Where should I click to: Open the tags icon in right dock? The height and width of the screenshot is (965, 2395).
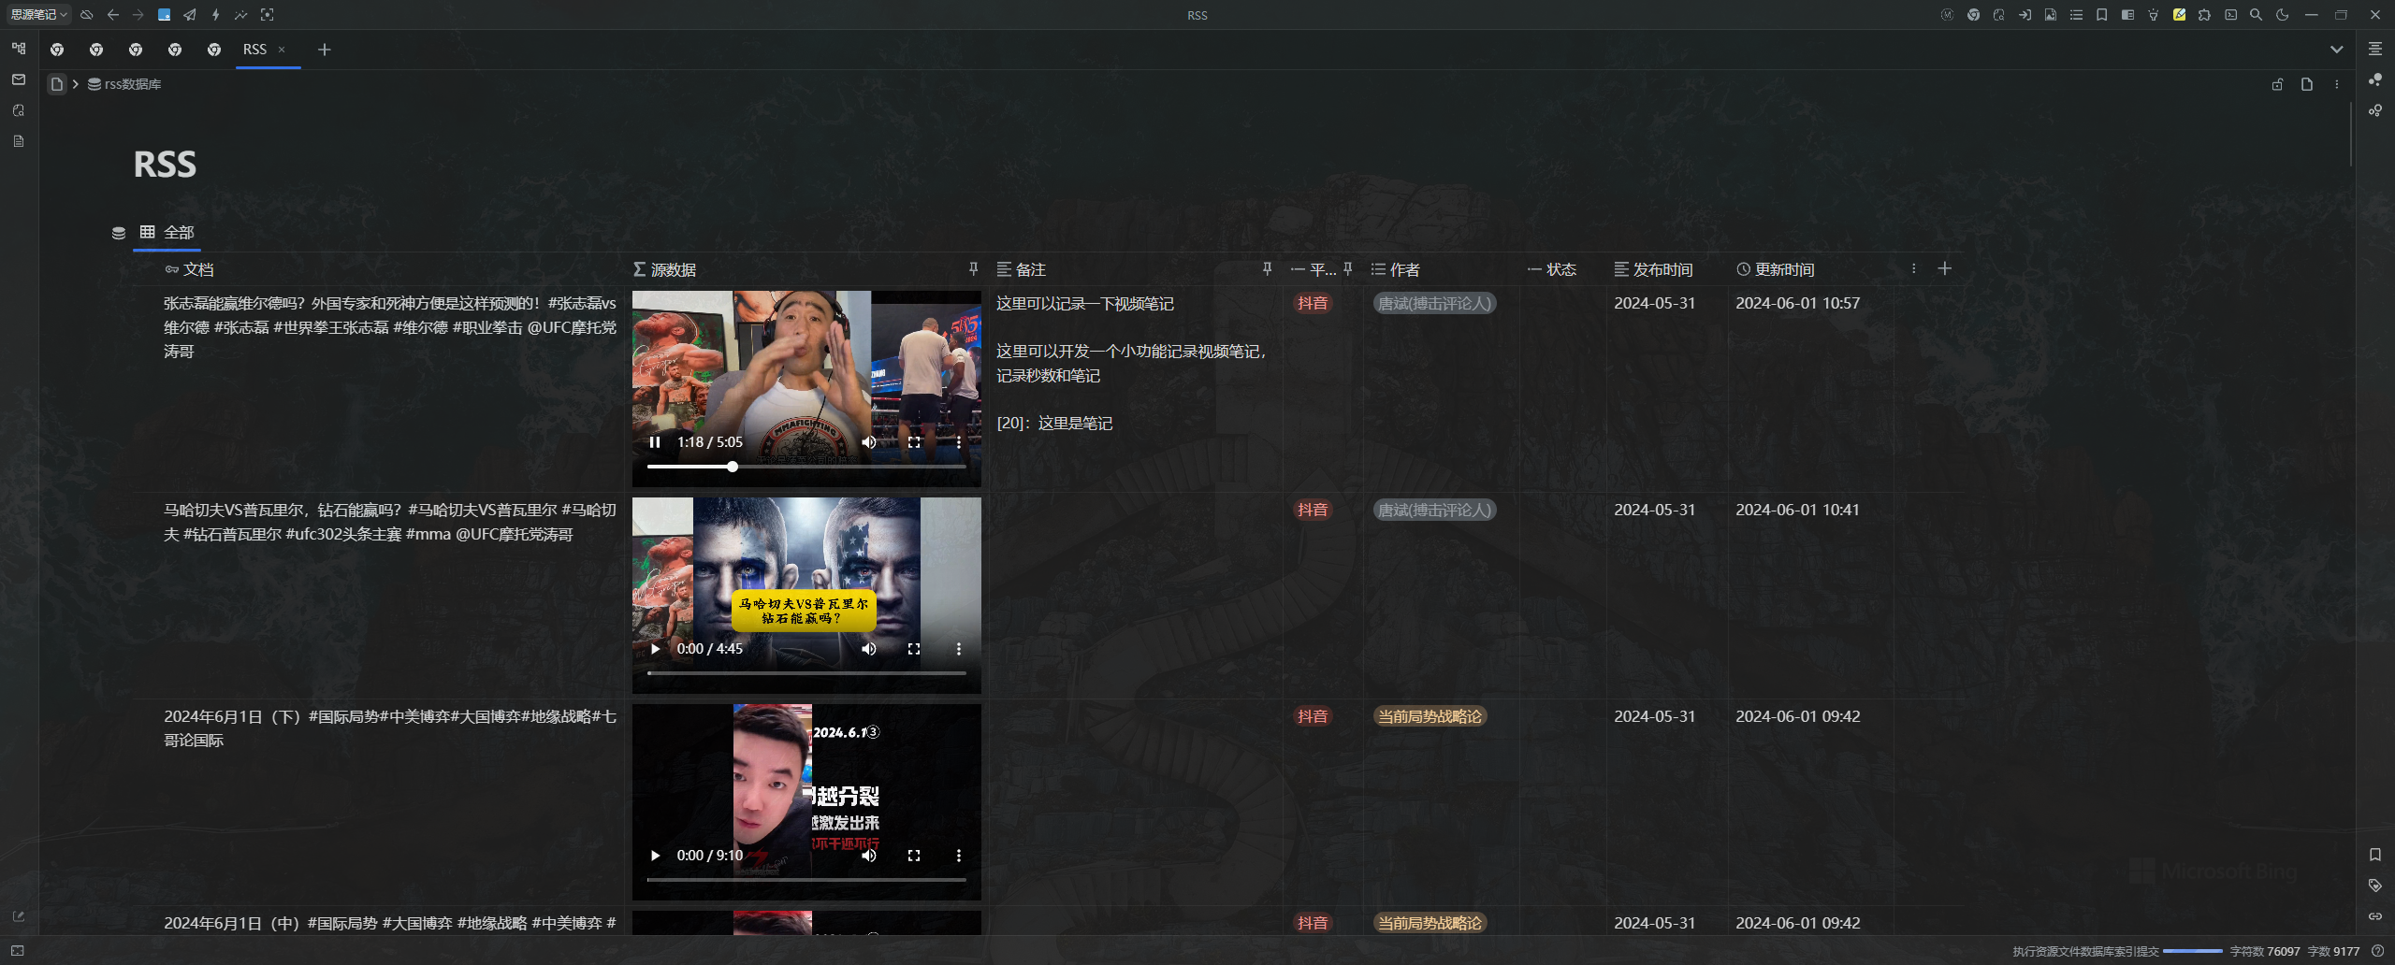(x=2375, y=886)
